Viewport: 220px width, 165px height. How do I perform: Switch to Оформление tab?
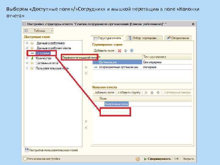pos(178,38)
